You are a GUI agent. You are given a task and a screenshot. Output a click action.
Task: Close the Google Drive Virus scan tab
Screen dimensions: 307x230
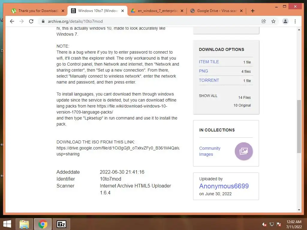[241, 11]
